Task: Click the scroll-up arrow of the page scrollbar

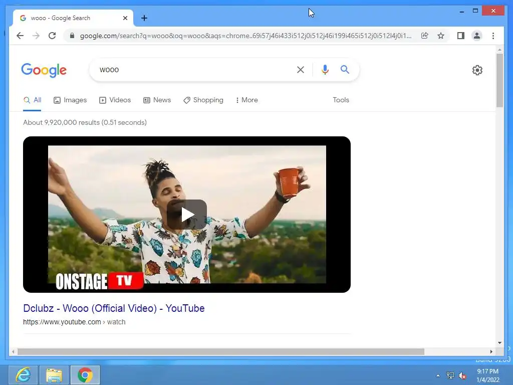Action: (499, 50)
